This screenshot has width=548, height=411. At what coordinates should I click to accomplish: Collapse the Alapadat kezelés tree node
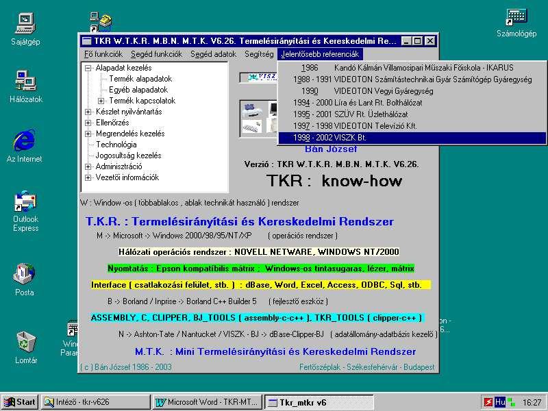pos(88,68)
